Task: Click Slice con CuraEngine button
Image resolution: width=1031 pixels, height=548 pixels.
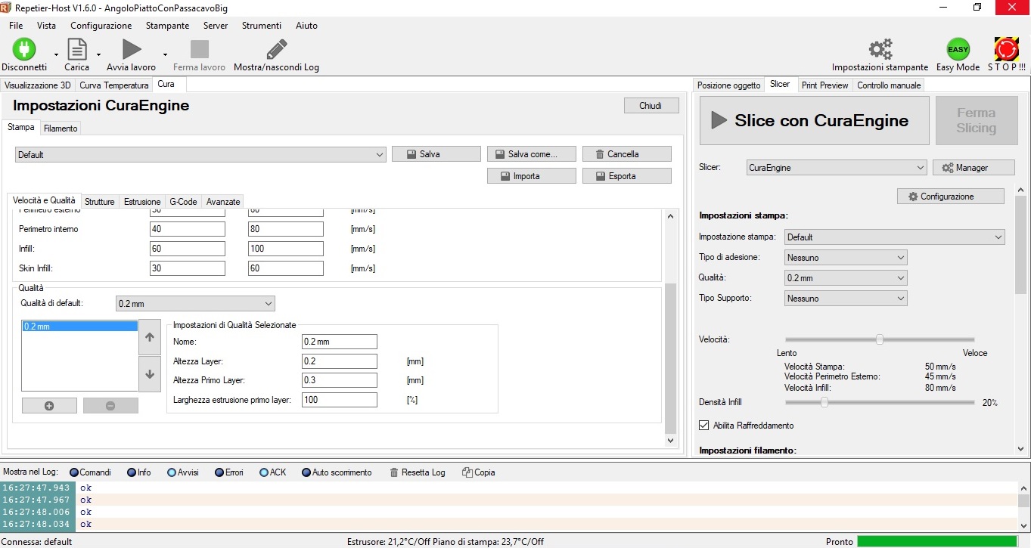Action: 814,120
